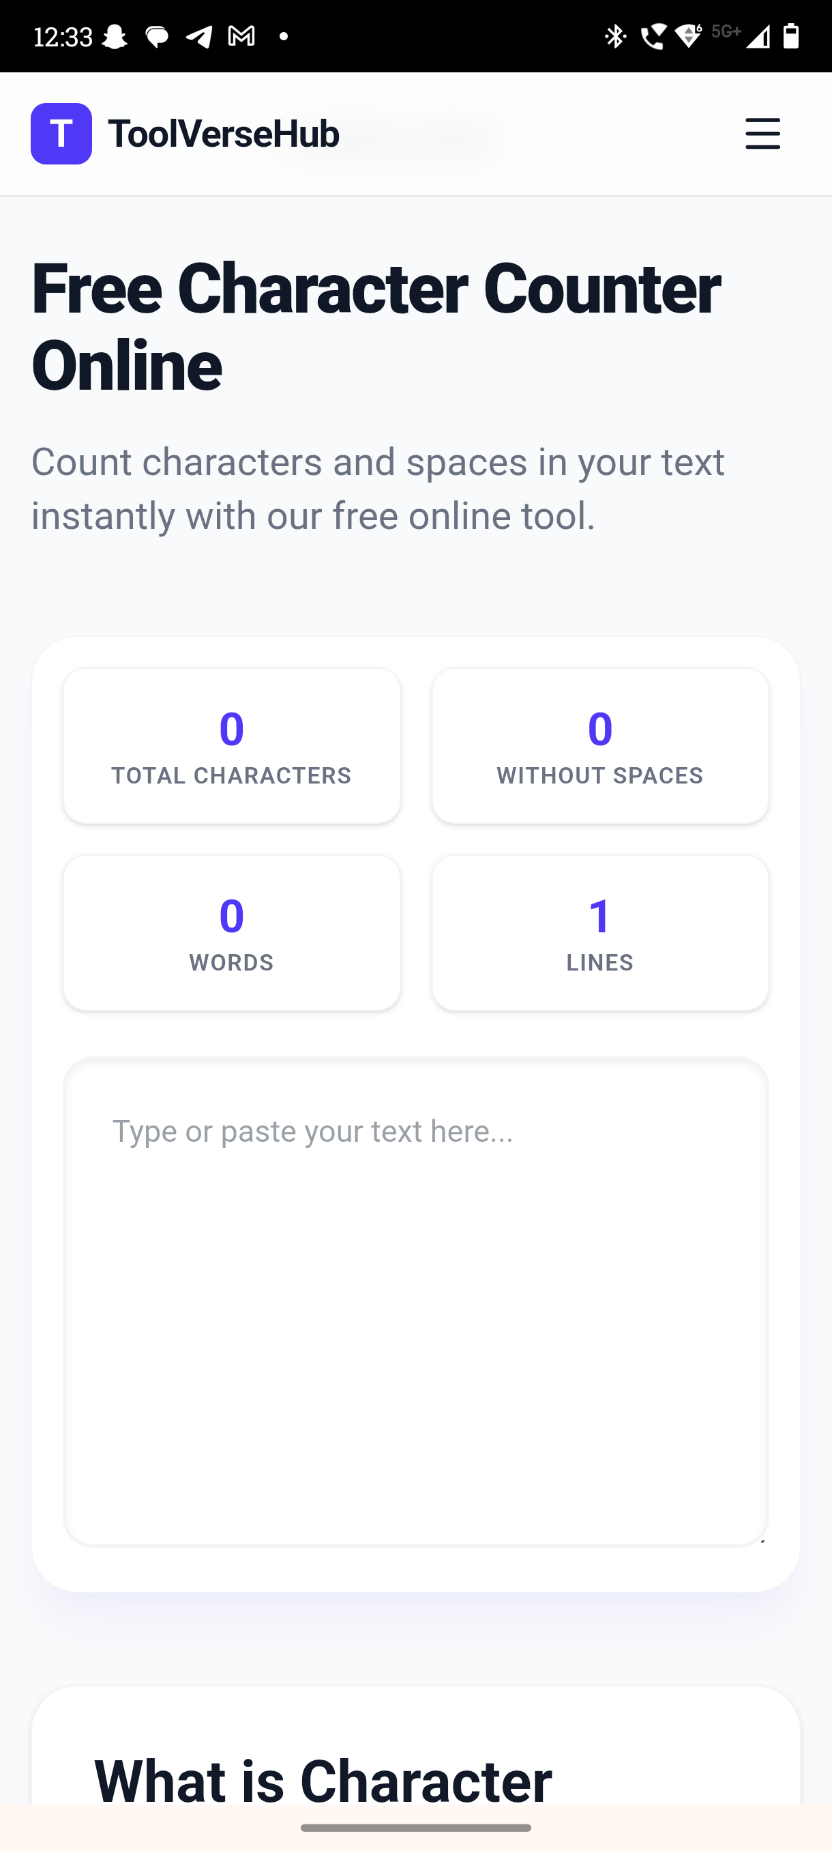Click the Total Characters count card
832x1851 pixels.
(x=231, y=746)
